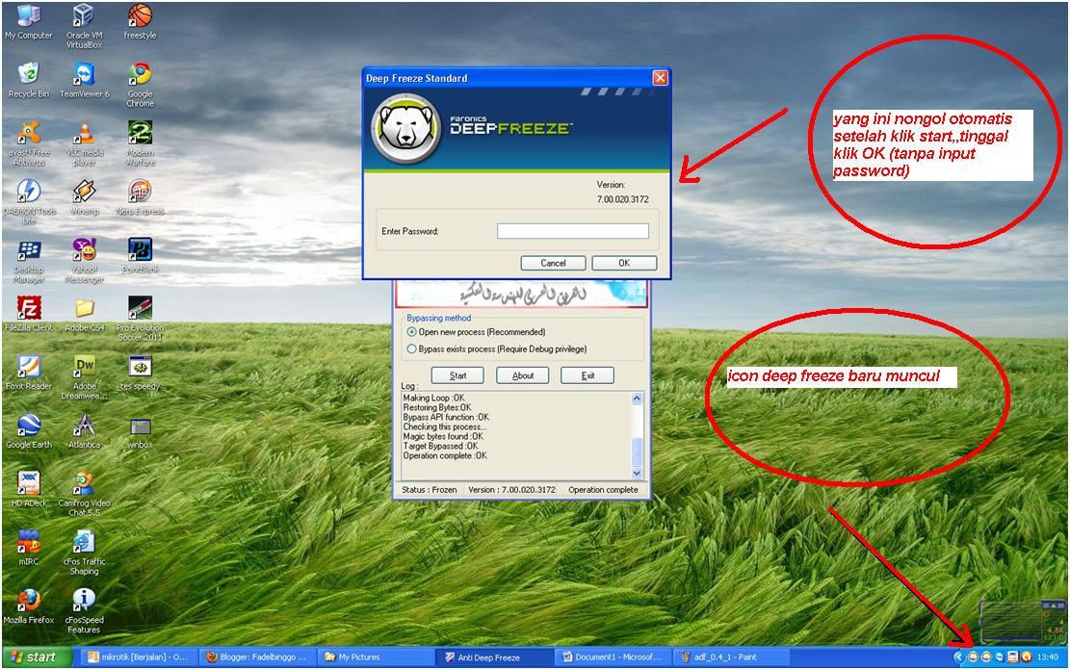The height and width of the screenshot is (670, 1070).
Task: Select the DAEMON Tools Lite icon
Action: 29,202
